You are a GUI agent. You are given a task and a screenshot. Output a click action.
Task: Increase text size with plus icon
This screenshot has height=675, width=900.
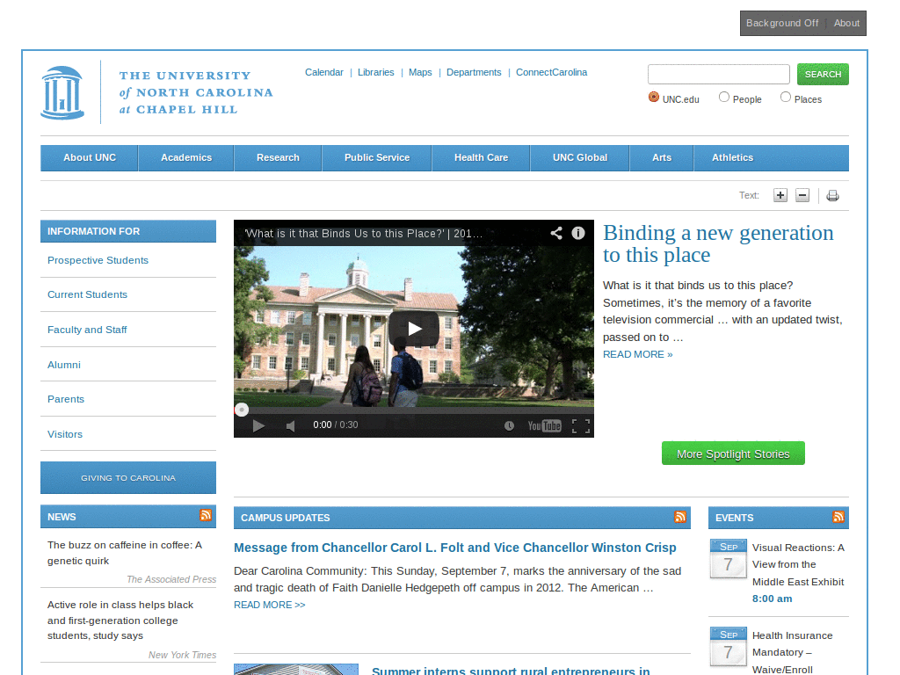[x=780, y=195]
